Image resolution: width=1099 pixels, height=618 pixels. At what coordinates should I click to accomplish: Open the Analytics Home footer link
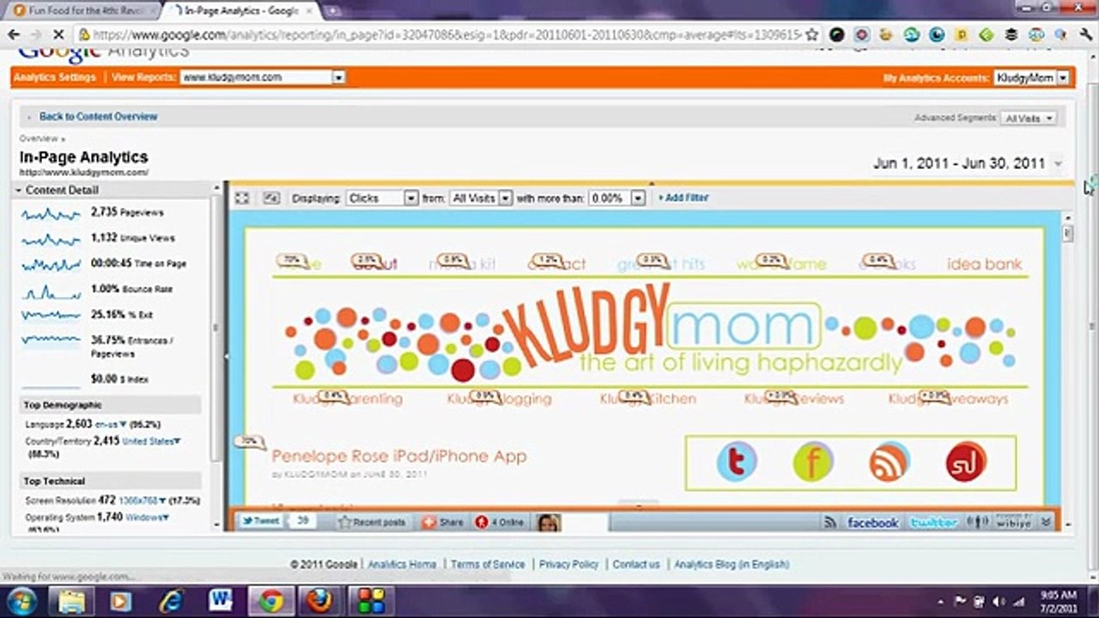click(x=402, y=565)
